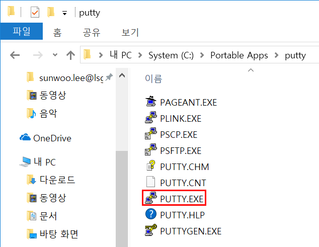Select 다운로드 in navigation pane
The height and width of the screenshot is (247, 319).
[x=57, y=180]
